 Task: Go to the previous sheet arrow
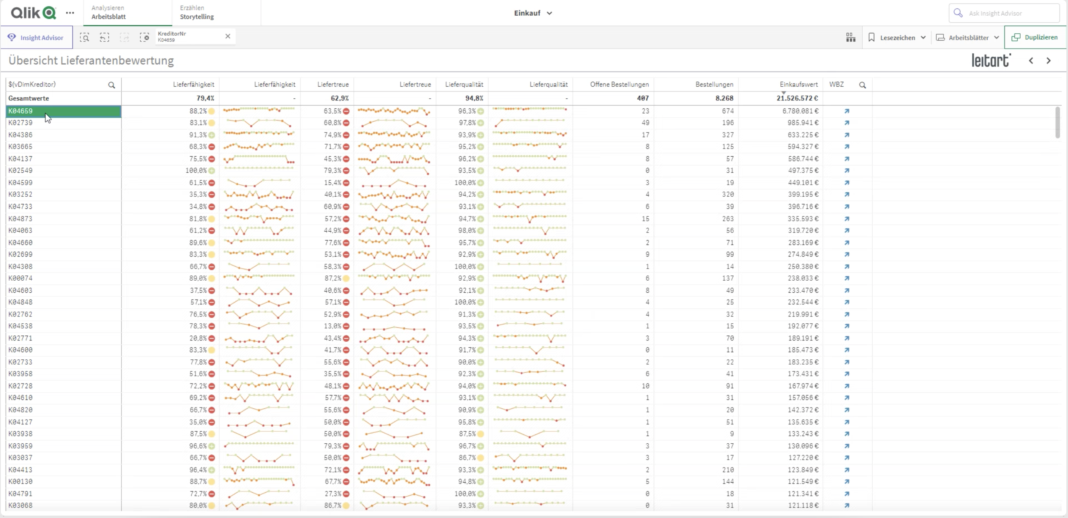[1031, 61]
